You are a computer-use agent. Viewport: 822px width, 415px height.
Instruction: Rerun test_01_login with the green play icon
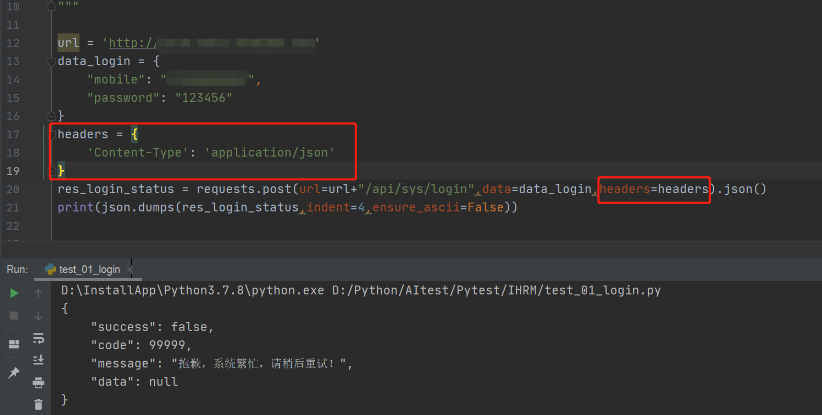(14, 293)
